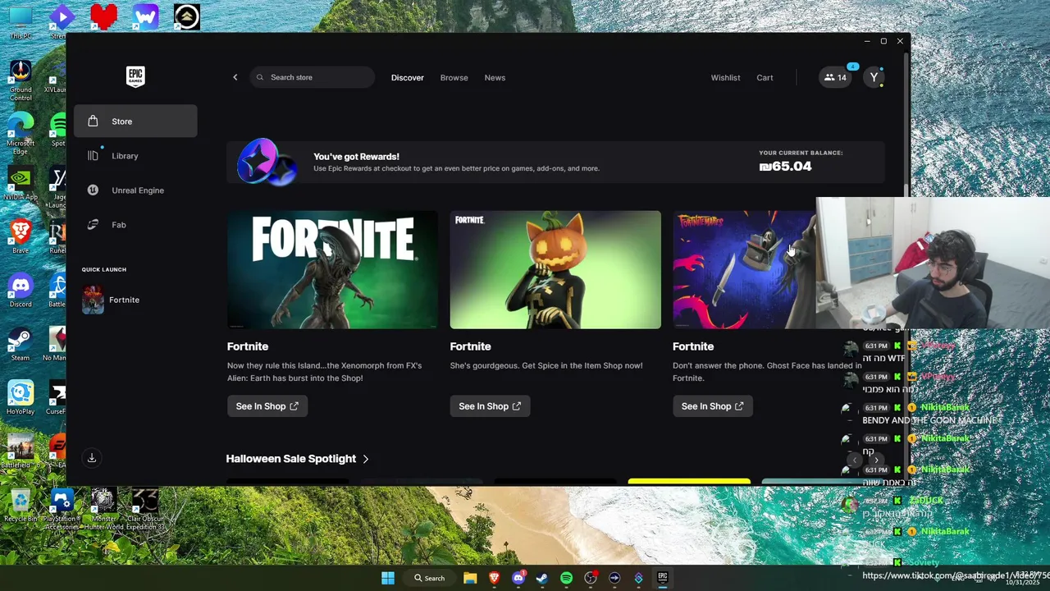Open Epic Games Launcher from taskbar
Screen dimensions: 1050x591
[x=663, y=578]
